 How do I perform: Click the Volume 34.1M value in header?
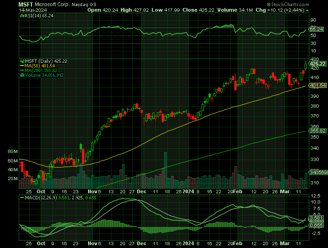[235, 10]
